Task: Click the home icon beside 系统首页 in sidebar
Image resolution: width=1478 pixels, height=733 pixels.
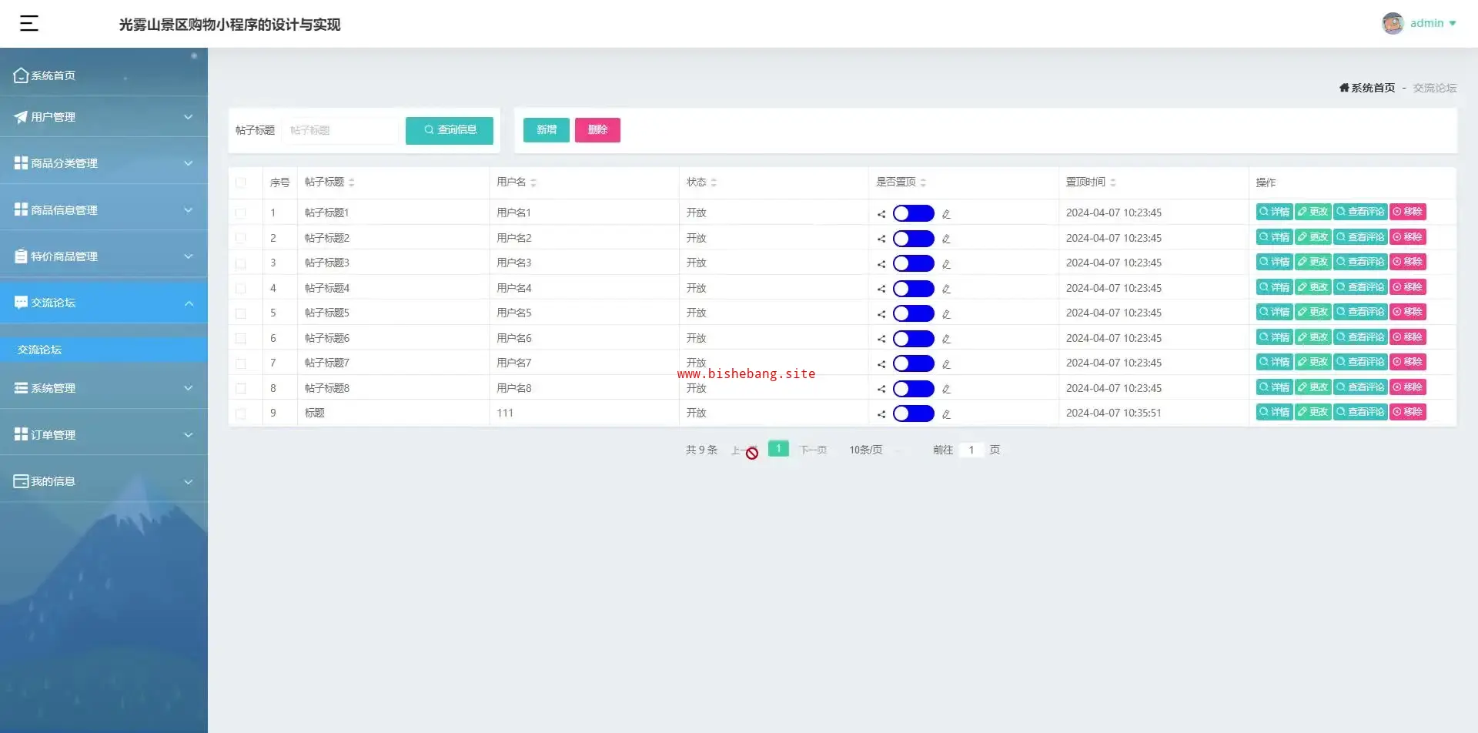Action: pos(21,75)
